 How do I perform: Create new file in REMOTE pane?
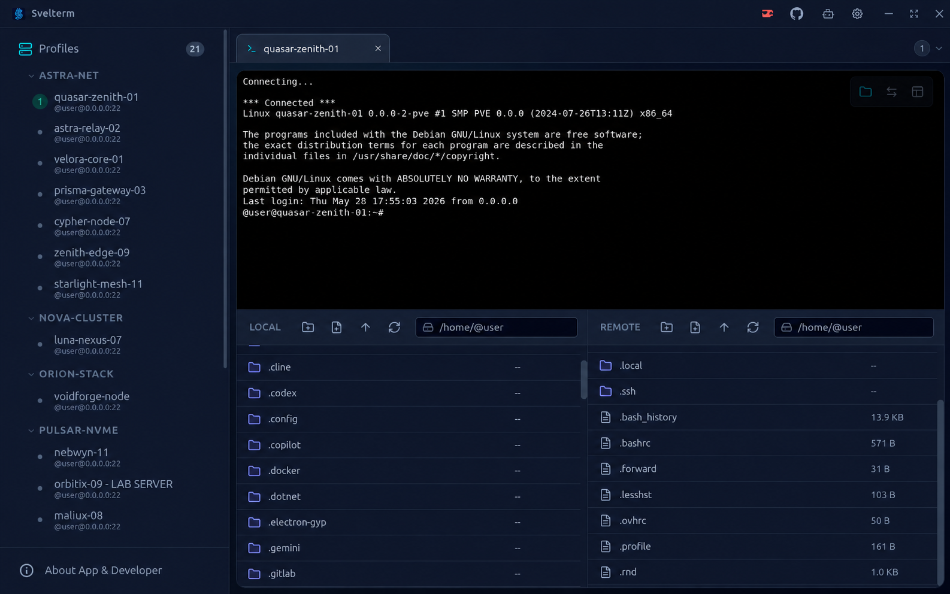(695, 327)
